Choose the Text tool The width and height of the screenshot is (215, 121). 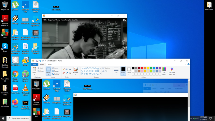[x=70, y=69]
